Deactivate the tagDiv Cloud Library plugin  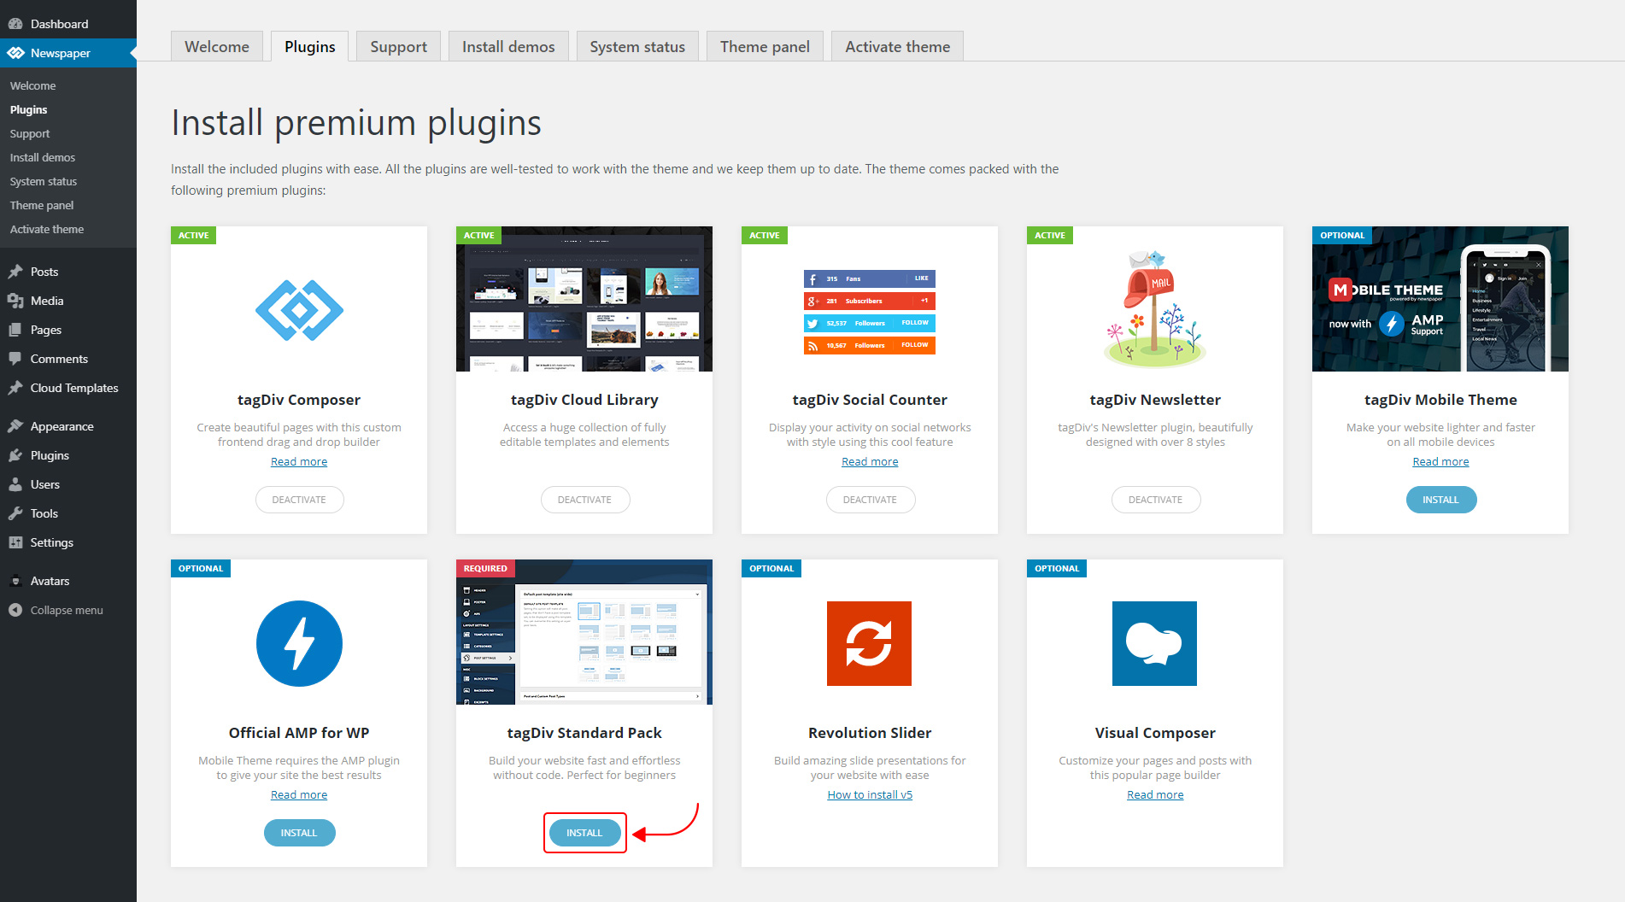[584, 500]
